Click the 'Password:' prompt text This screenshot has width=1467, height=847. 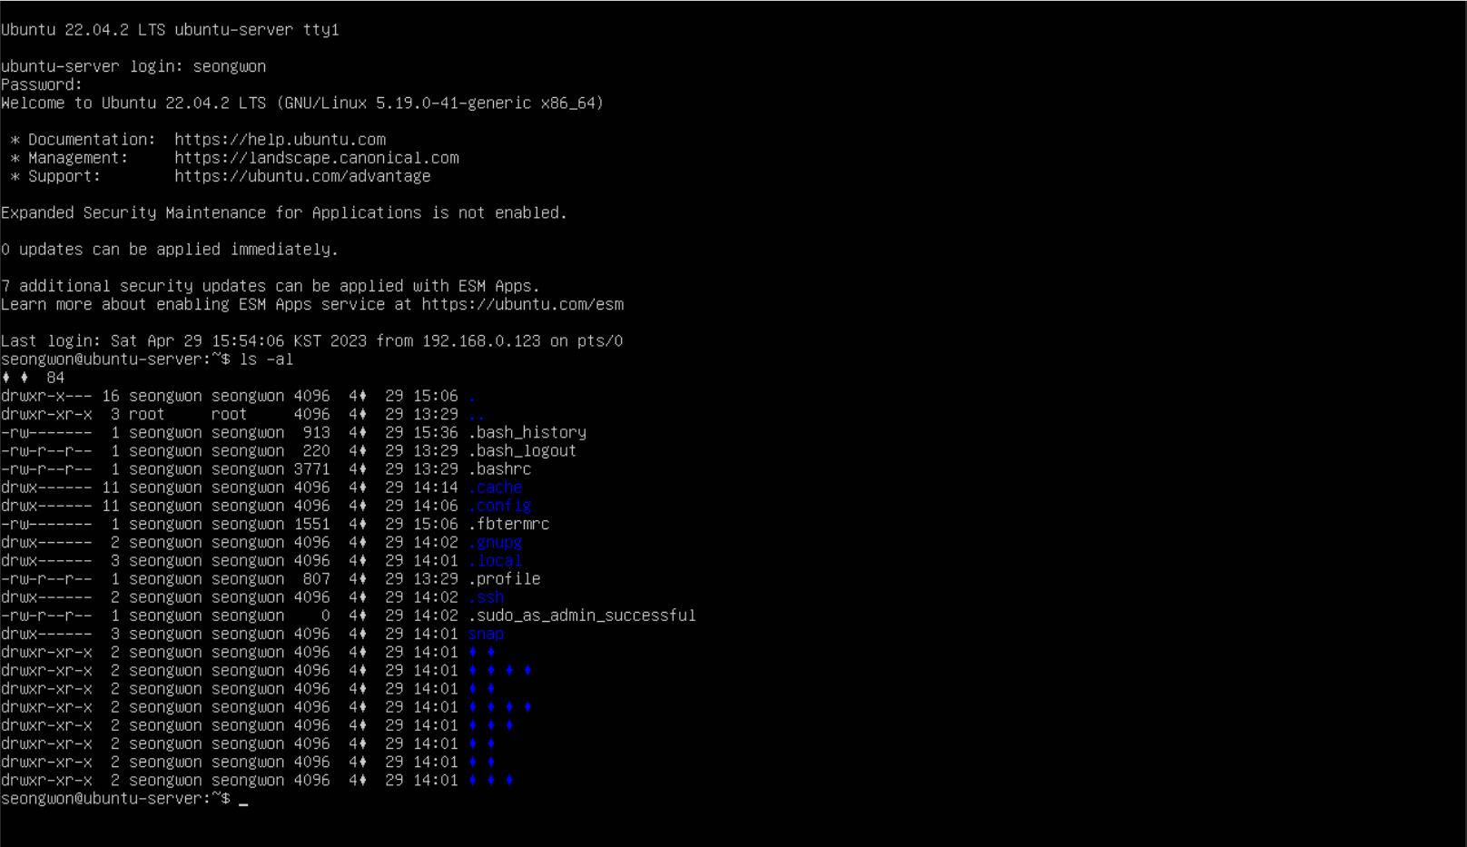[x=42, y=84]
